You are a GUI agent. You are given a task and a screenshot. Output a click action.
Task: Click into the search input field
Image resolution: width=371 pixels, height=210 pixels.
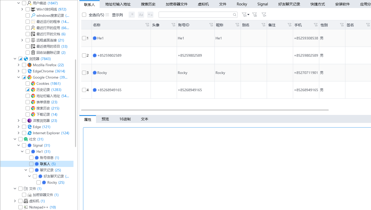pos(195,15)
